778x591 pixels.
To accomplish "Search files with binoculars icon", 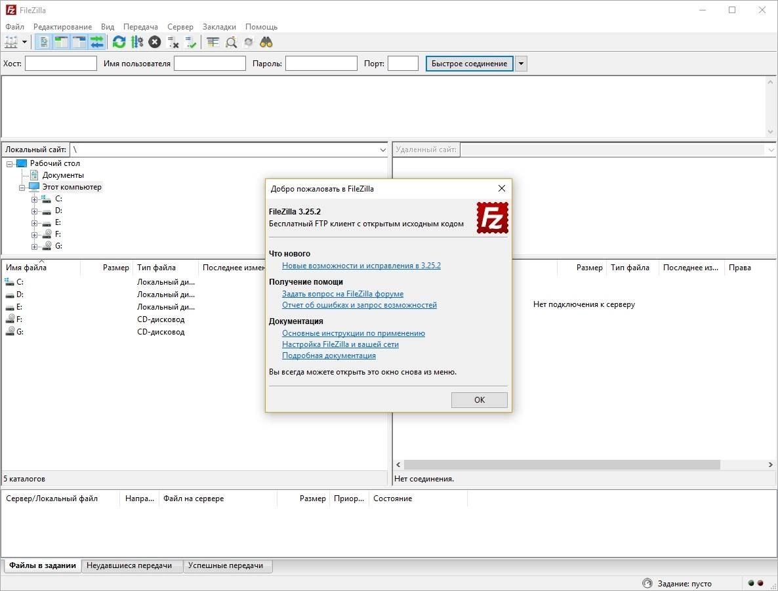I will [266, 42].
